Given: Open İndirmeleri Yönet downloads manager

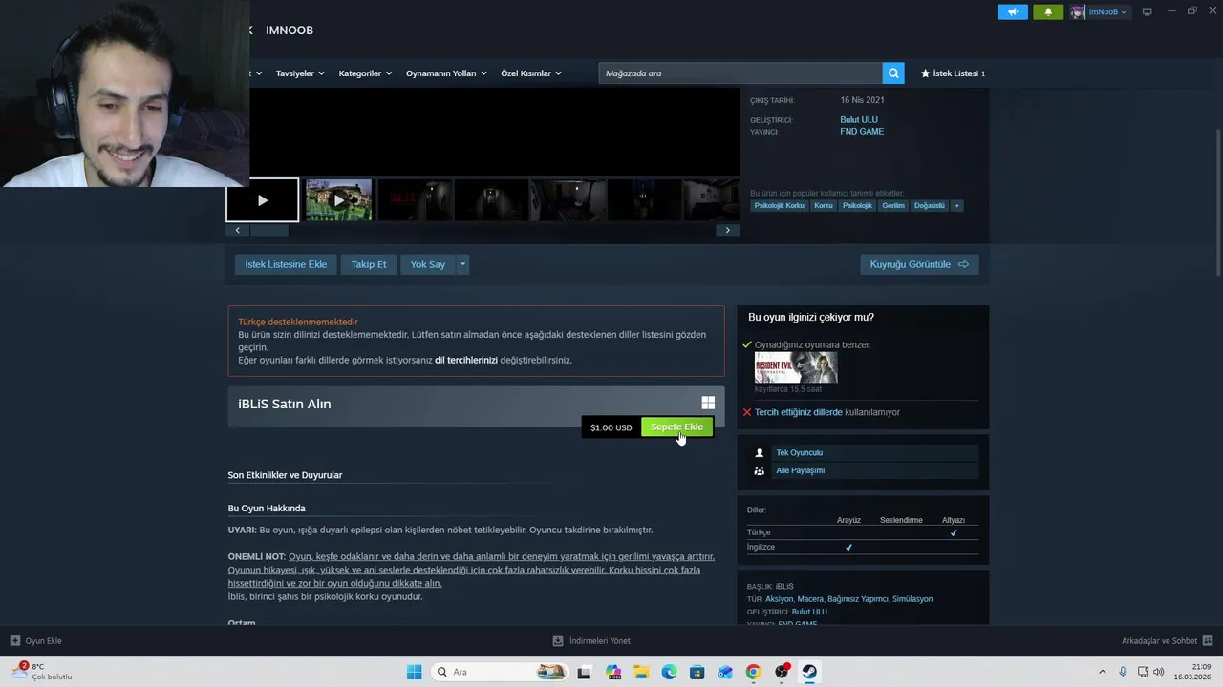Looking at the screenshot, I should click(591, 641).
